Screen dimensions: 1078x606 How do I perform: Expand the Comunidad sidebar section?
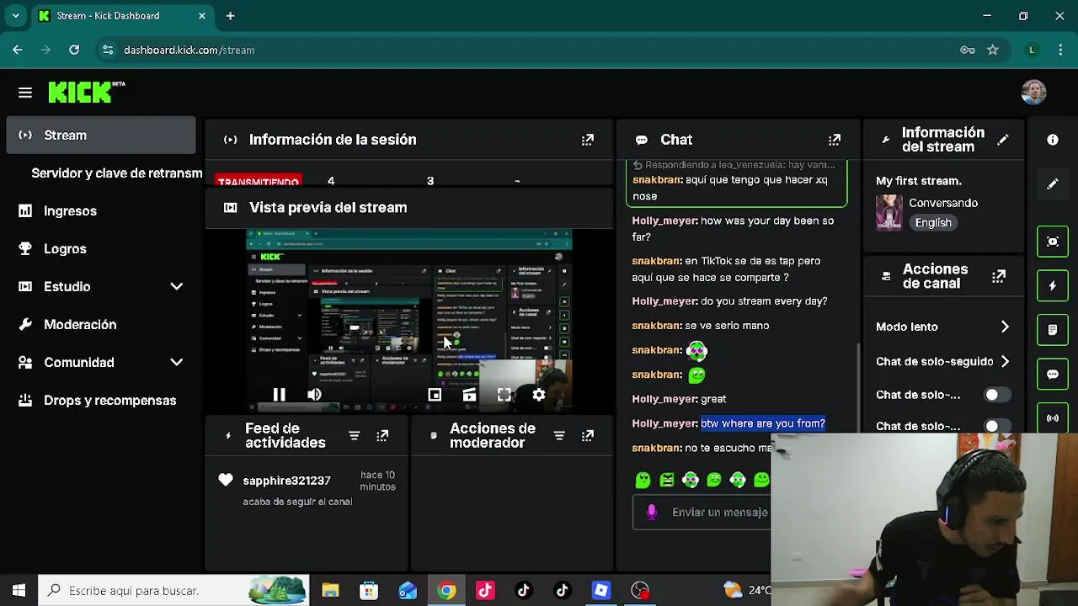pos(177,362)
